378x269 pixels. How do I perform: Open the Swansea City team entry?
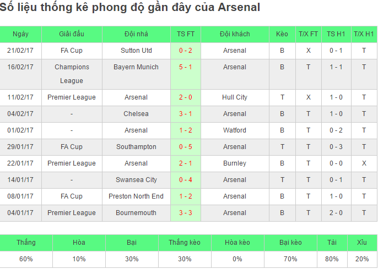(x=136, y=180)
